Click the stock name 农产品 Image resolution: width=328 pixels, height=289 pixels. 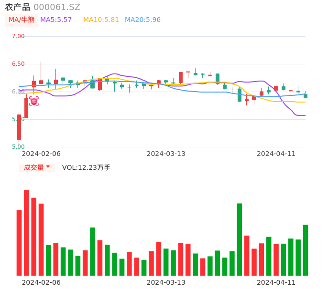click(18, 7)
